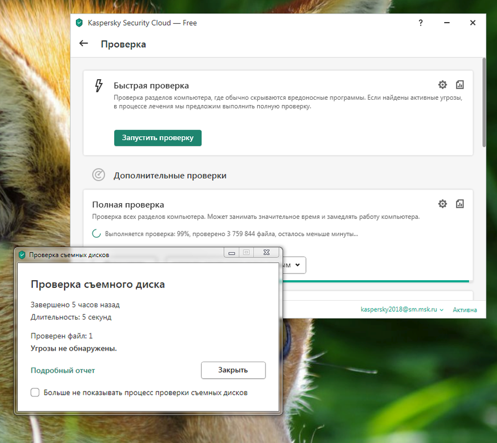
Task: Open the partially hidden dropdown under full scan
Action: pyautogui.click(x=294, y=265)
